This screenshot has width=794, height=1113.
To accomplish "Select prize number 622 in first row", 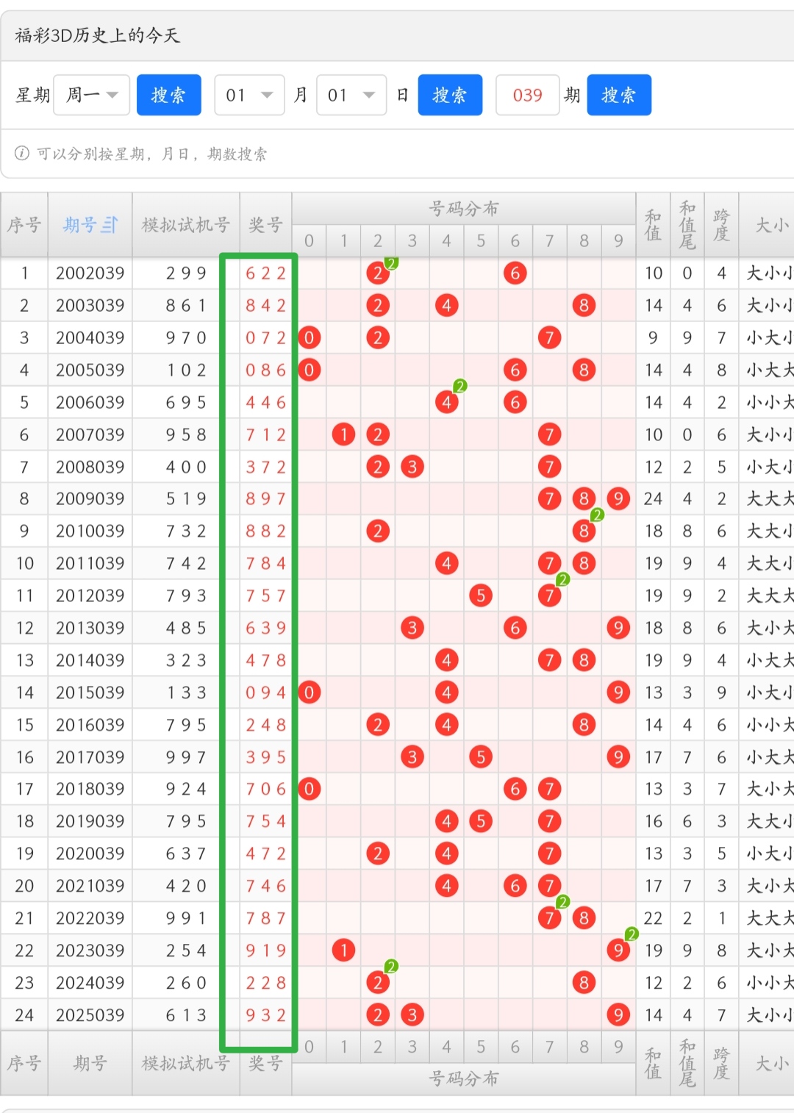I will click(x=265, y=273).
